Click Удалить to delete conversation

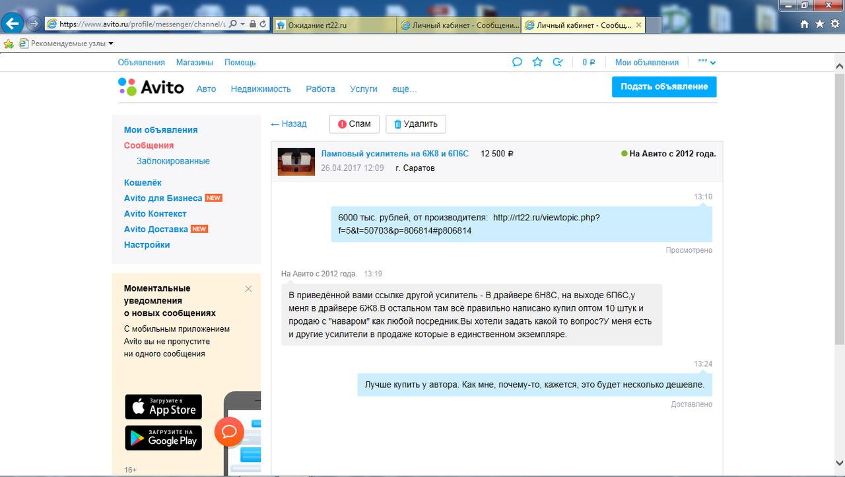pos(416,123)
